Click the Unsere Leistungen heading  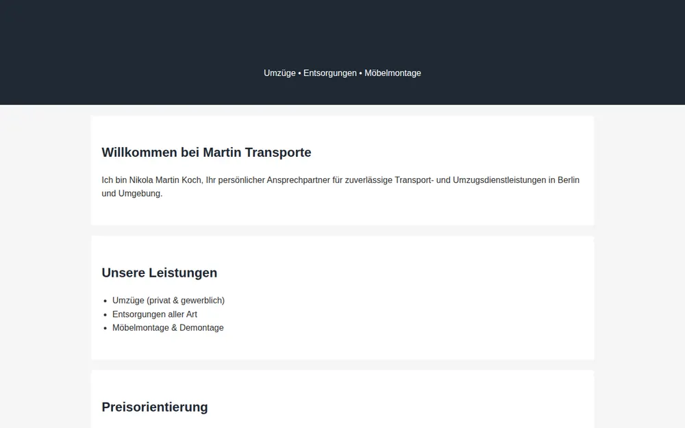pyautogui.click(x=160, y=273)
